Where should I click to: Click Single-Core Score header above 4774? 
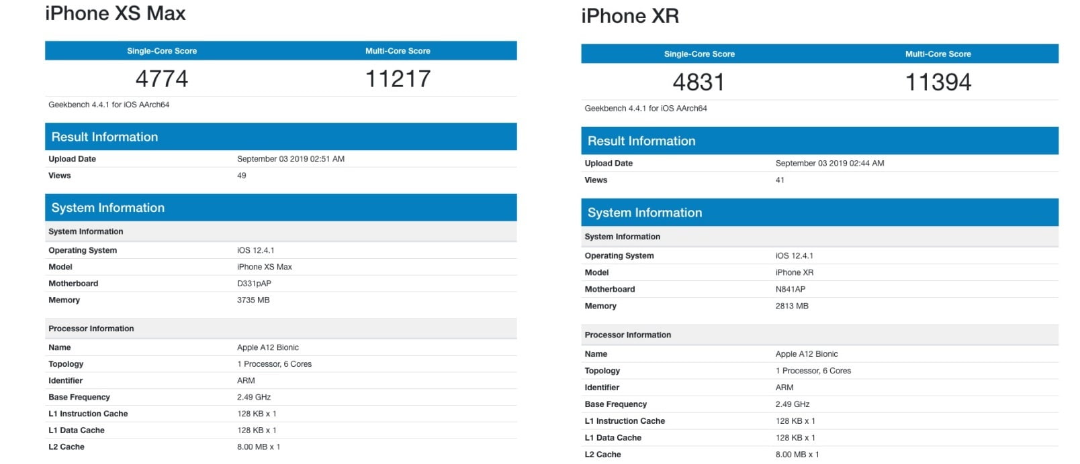click(x=162, y=51)
